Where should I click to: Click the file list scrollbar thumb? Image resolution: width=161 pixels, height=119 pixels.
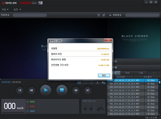[159, 82]
